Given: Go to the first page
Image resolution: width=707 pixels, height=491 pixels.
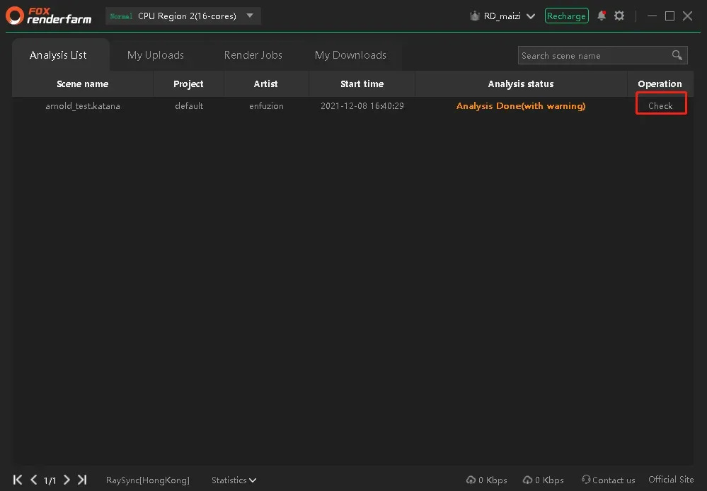Looking at the screenshot, I should point(18,480).
